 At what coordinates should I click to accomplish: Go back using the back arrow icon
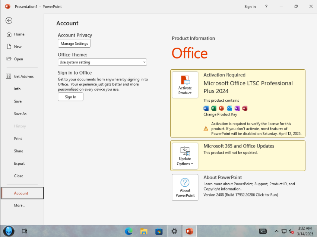tap(9, 20)
